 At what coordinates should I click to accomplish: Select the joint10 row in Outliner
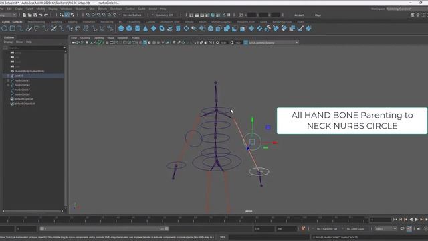33,76
